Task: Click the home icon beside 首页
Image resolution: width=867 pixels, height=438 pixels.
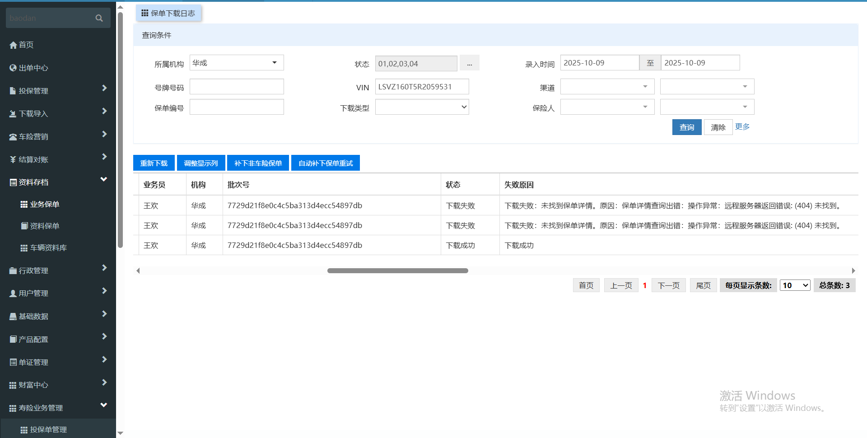Action: pos(13,45)
